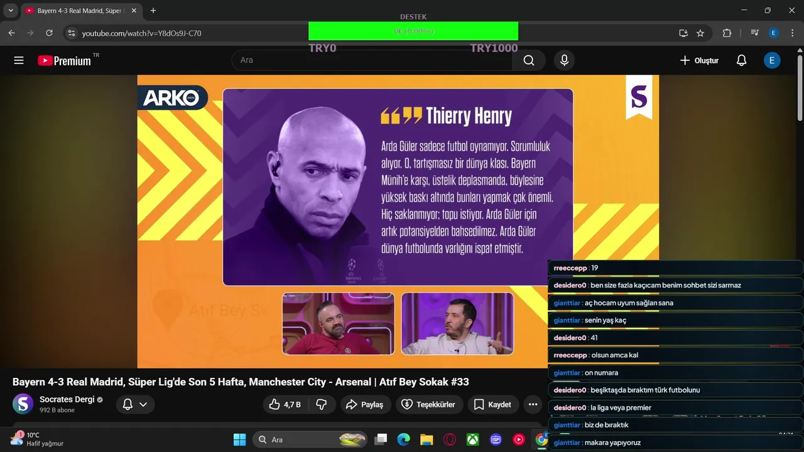
Task: Open the YouTube hamburger guide menu
Action: (x=19, y=60)
